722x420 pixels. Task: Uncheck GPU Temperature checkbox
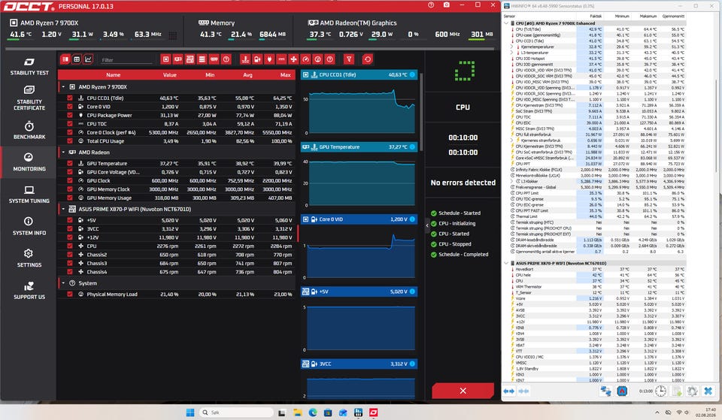click(x=69, y=163)
